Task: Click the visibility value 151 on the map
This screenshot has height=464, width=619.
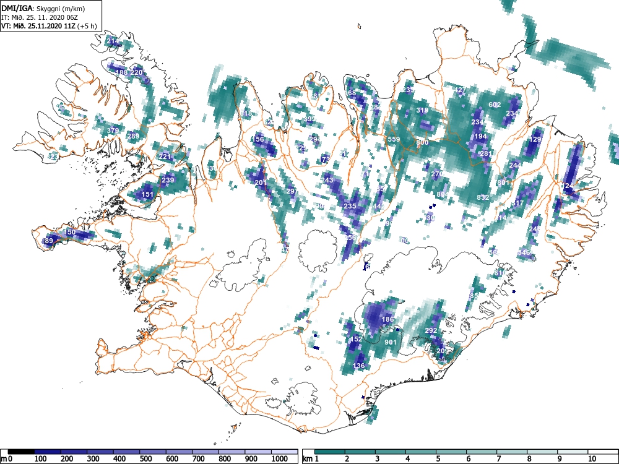Action: click(147, 194)
